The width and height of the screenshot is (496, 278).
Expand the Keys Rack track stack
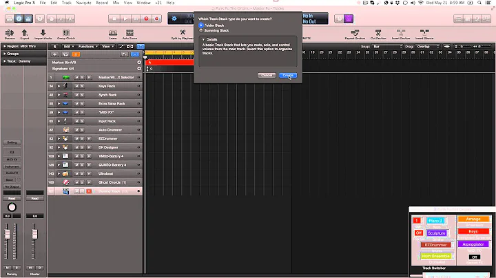point(59,86)
